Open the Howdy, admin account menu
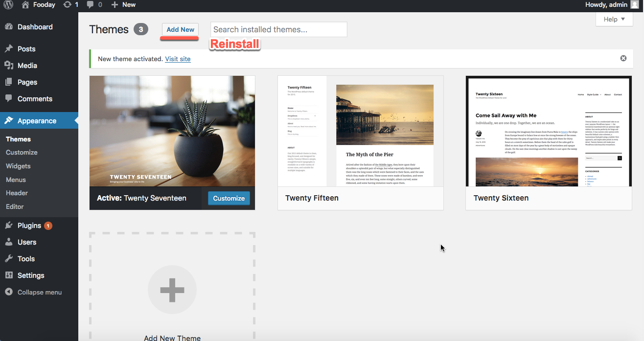This screenshot has height=341, width=644. (612, 5)
